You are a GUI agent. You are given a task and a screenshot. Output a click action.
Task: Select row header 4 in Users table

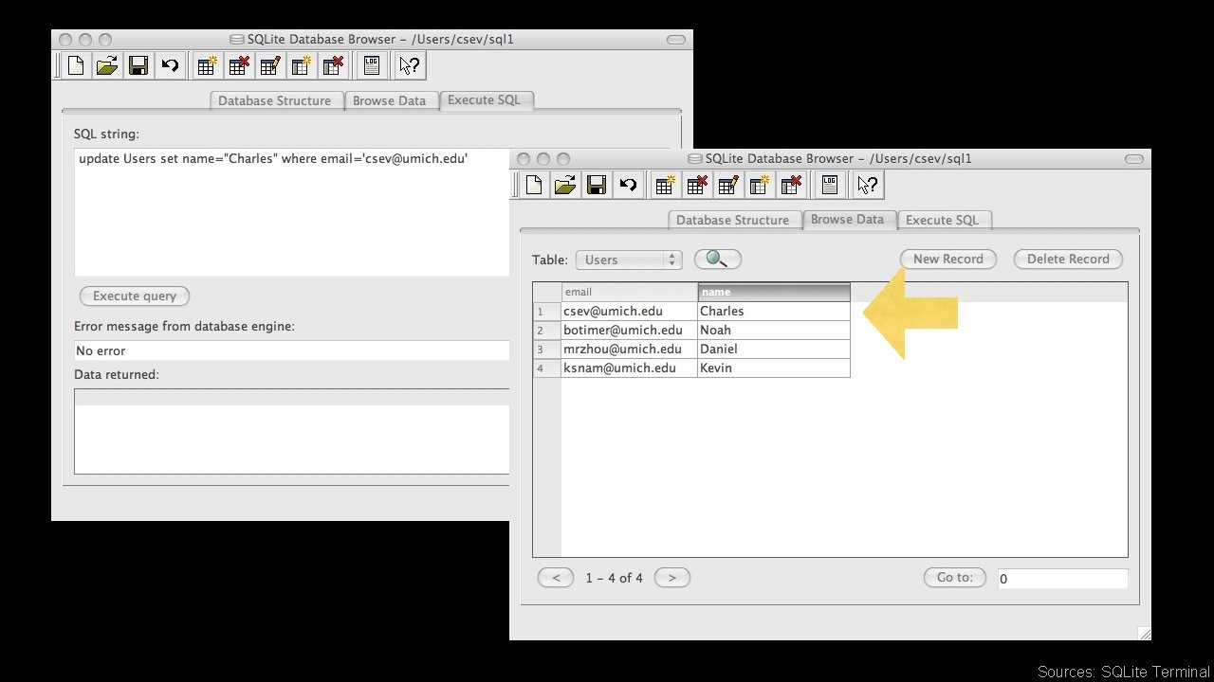(547, 368)
